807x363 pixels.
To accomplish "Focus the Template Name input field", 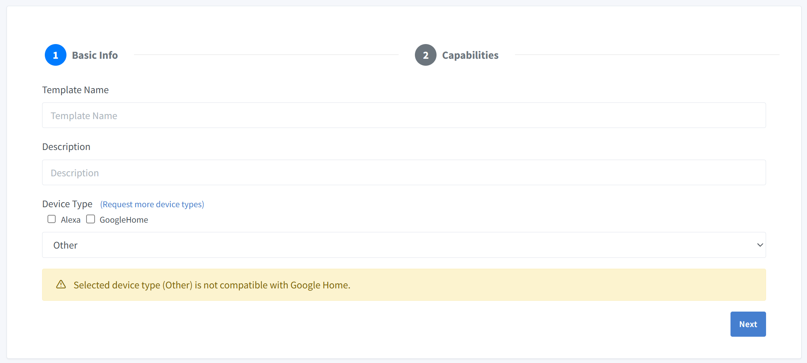I will pos(404,116).
